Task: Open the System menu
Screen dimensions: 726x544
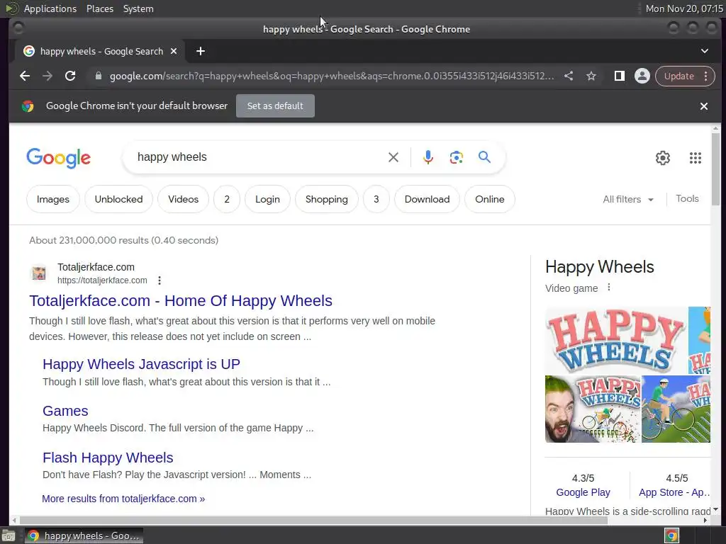Action: point(138,8)
